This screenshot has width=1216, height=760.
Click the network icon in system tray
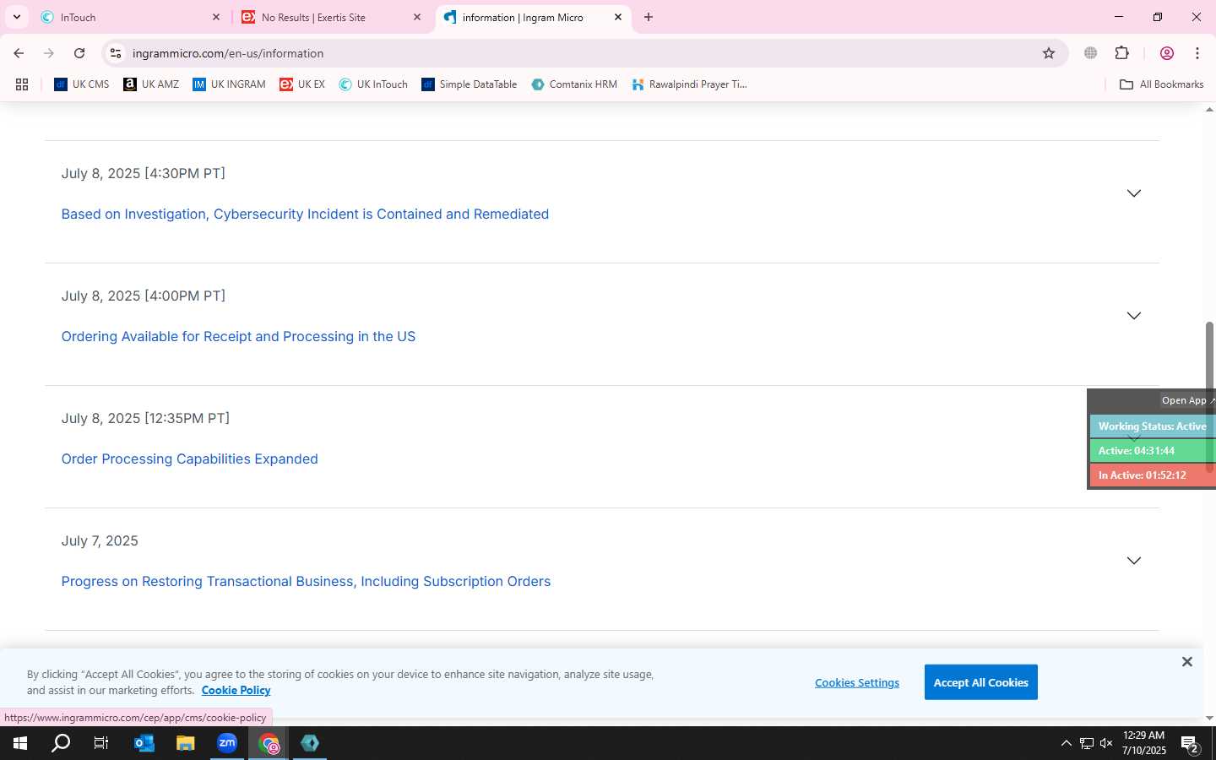(x=1086, y=743)
